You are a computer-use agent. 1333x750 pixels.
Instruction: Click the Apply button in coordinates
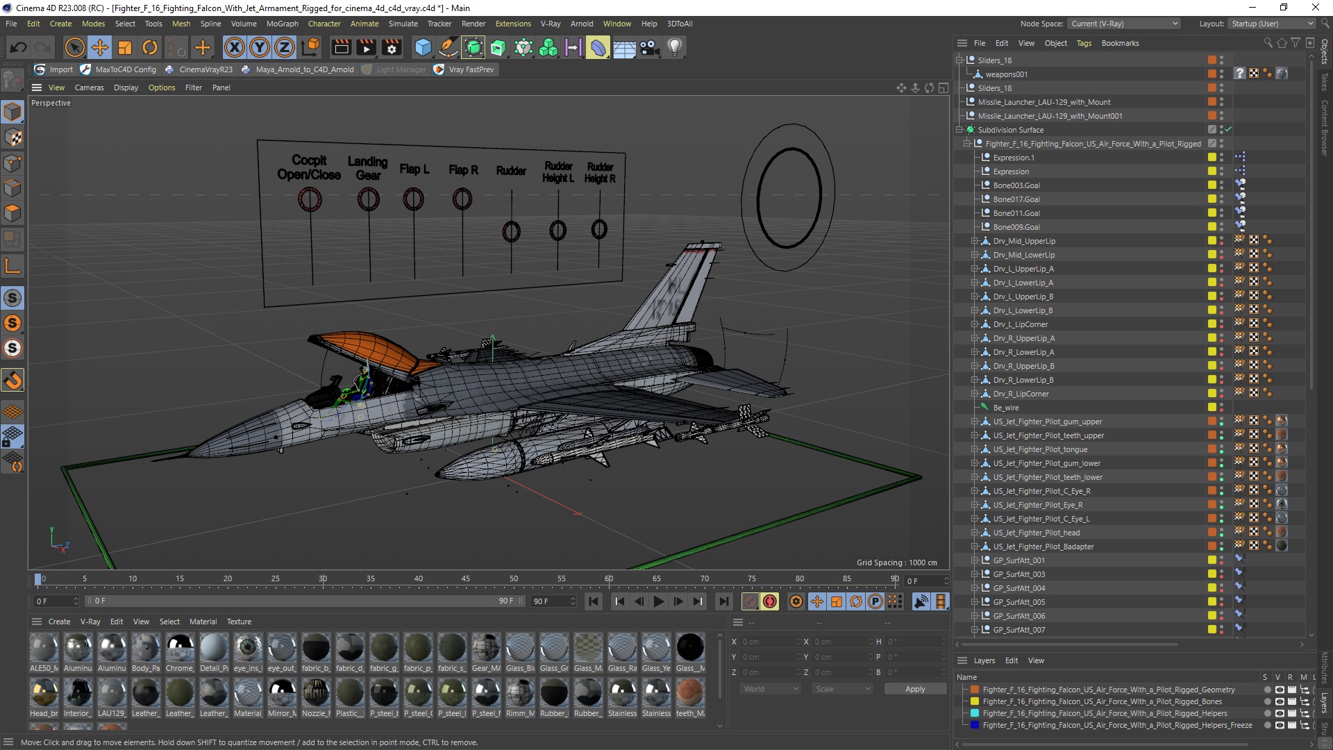tap(914, 689)
